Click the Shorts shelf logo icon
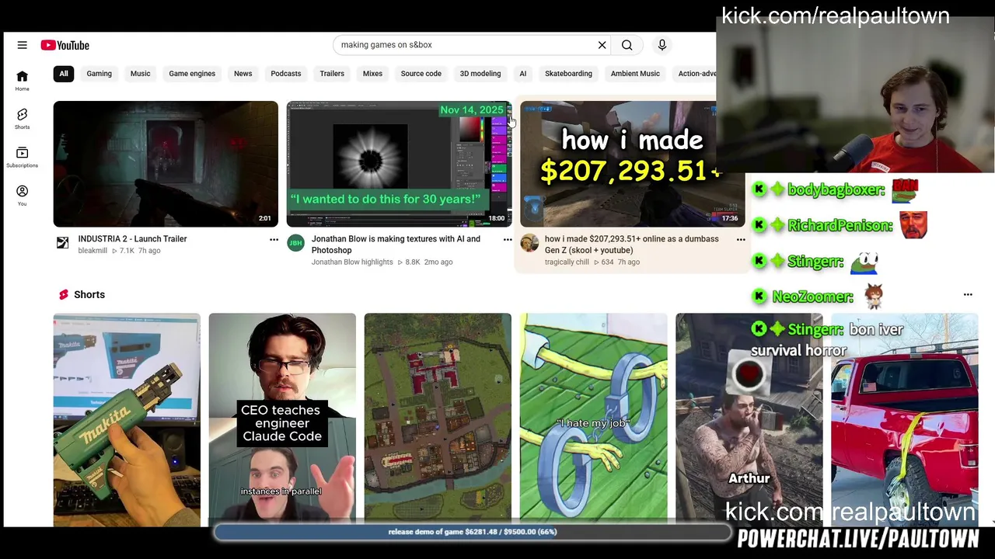The image size is (995, 559). point(64,295)
